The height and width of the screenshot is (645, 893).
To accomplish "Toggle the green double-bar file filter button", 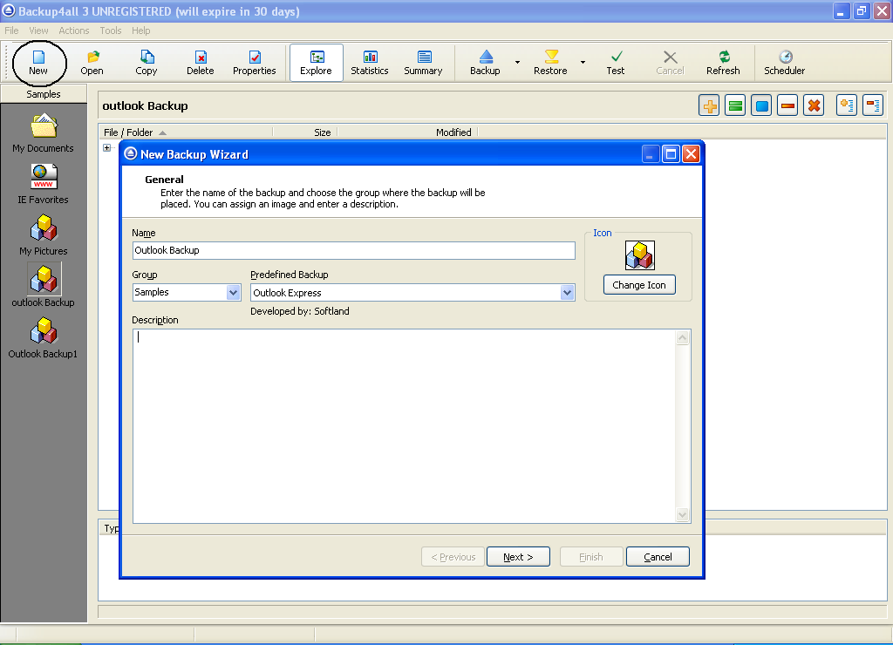I will pyautogui.click(x=736, y=105).
